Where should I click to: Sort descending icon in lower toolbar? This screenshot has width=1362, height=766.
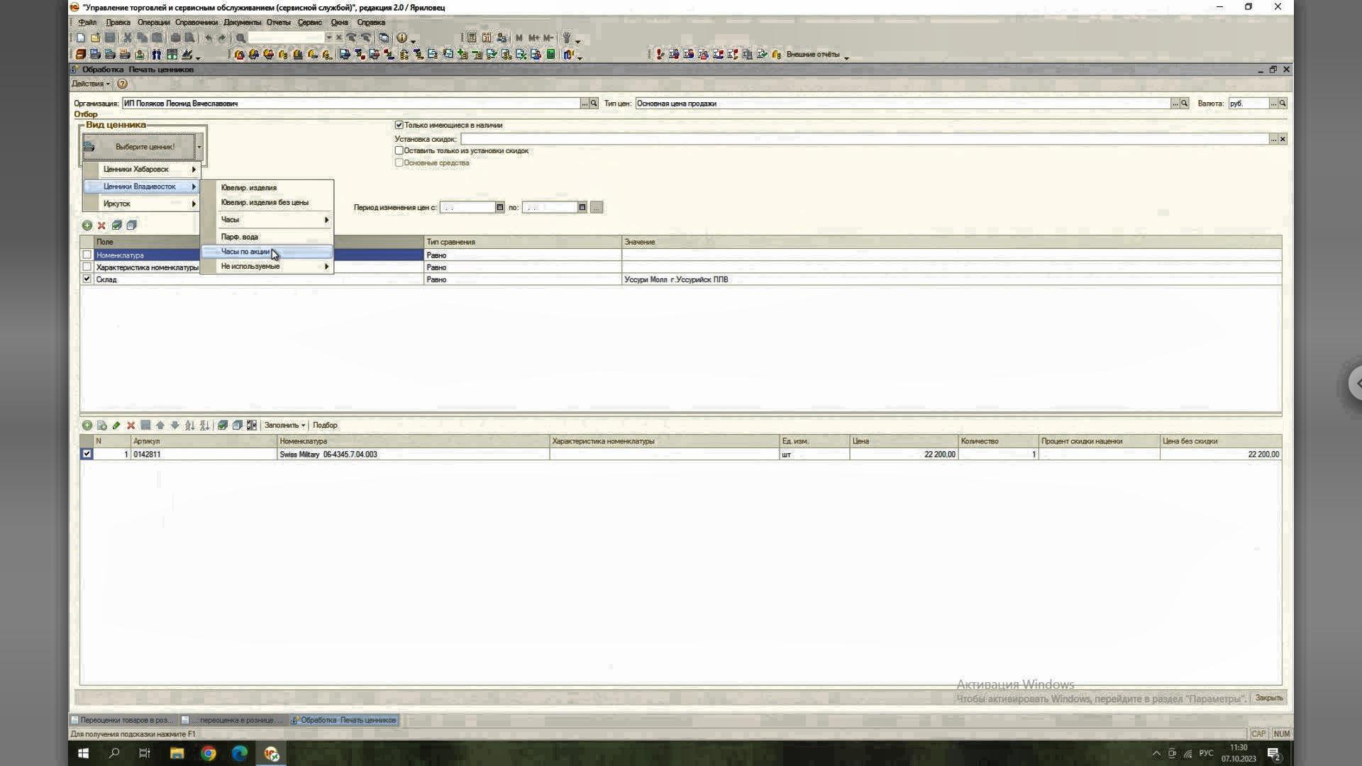click(204, 426)
